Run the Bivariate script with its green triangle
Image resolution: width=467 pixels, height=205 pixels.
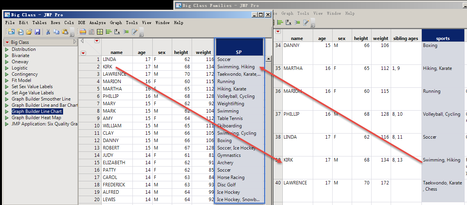coord(7,56)
